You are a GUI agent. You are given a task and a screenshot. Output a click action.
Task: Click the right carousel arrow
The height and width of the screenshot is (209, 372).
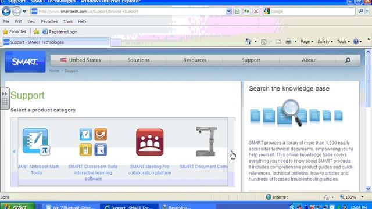click(231, 152)
